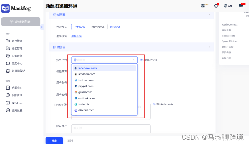Open the messages icon with badge
This screenshot has height=144, width=249.
[241, 6]
